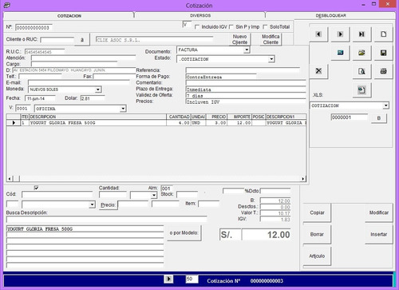Save the quotation with the diskette icon
Image resolution: width=399 pixels, height=290 pixels.
point(383,53)
